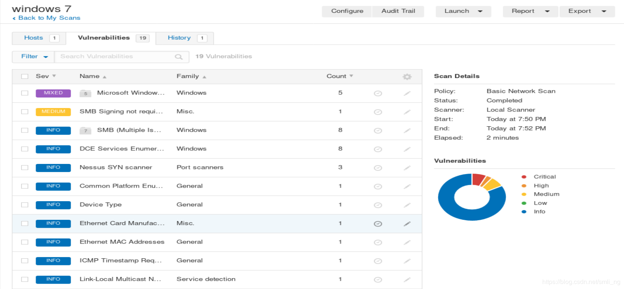Screen dimensions: 624x289
Task: Go back to My Scans link
Action: click(x=49, y=18)
